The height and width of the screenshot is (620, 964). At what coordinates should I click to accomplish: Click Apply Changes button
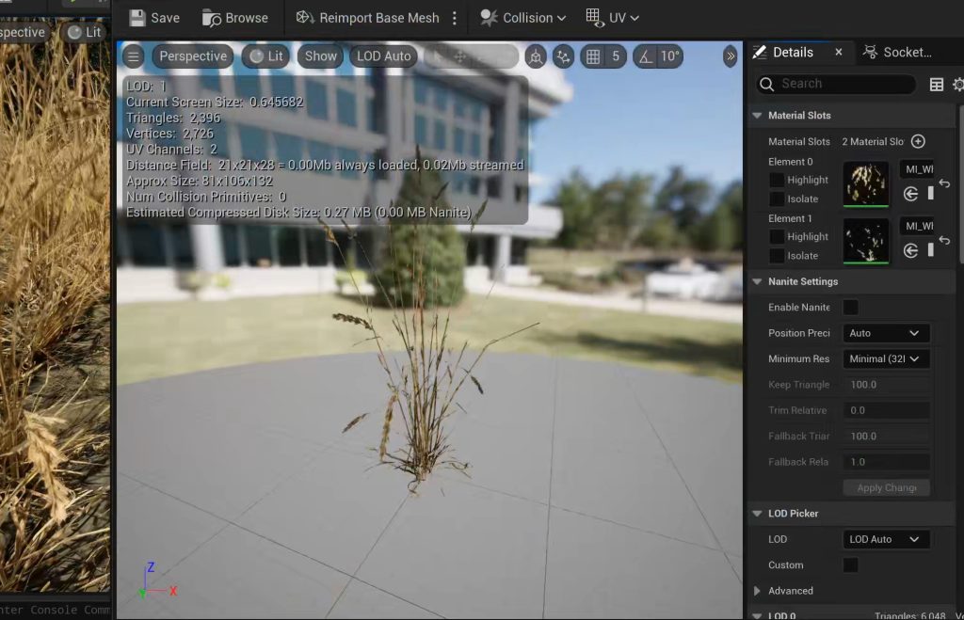(x=886, y=488)
